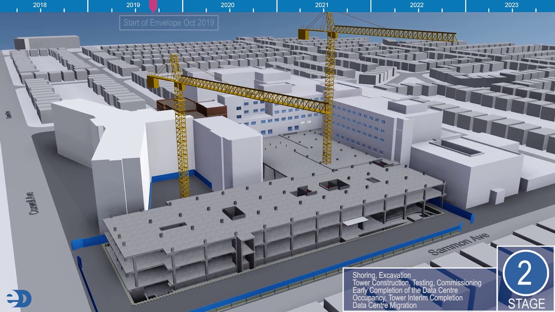Click the 'Shoring, Excavation' caption line
The height and width of the screenshot is (312, 555).
(382, 275)
